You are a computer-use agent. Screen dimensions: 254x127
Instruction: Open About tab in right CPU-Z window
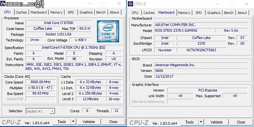coord(242,13)
